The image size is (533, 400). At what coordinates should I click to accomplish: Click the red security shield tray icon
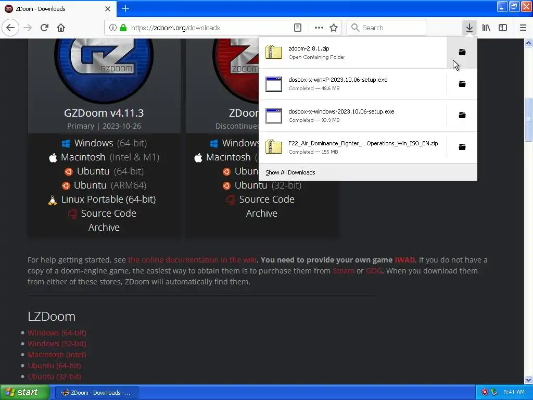(x=485, y=393)
